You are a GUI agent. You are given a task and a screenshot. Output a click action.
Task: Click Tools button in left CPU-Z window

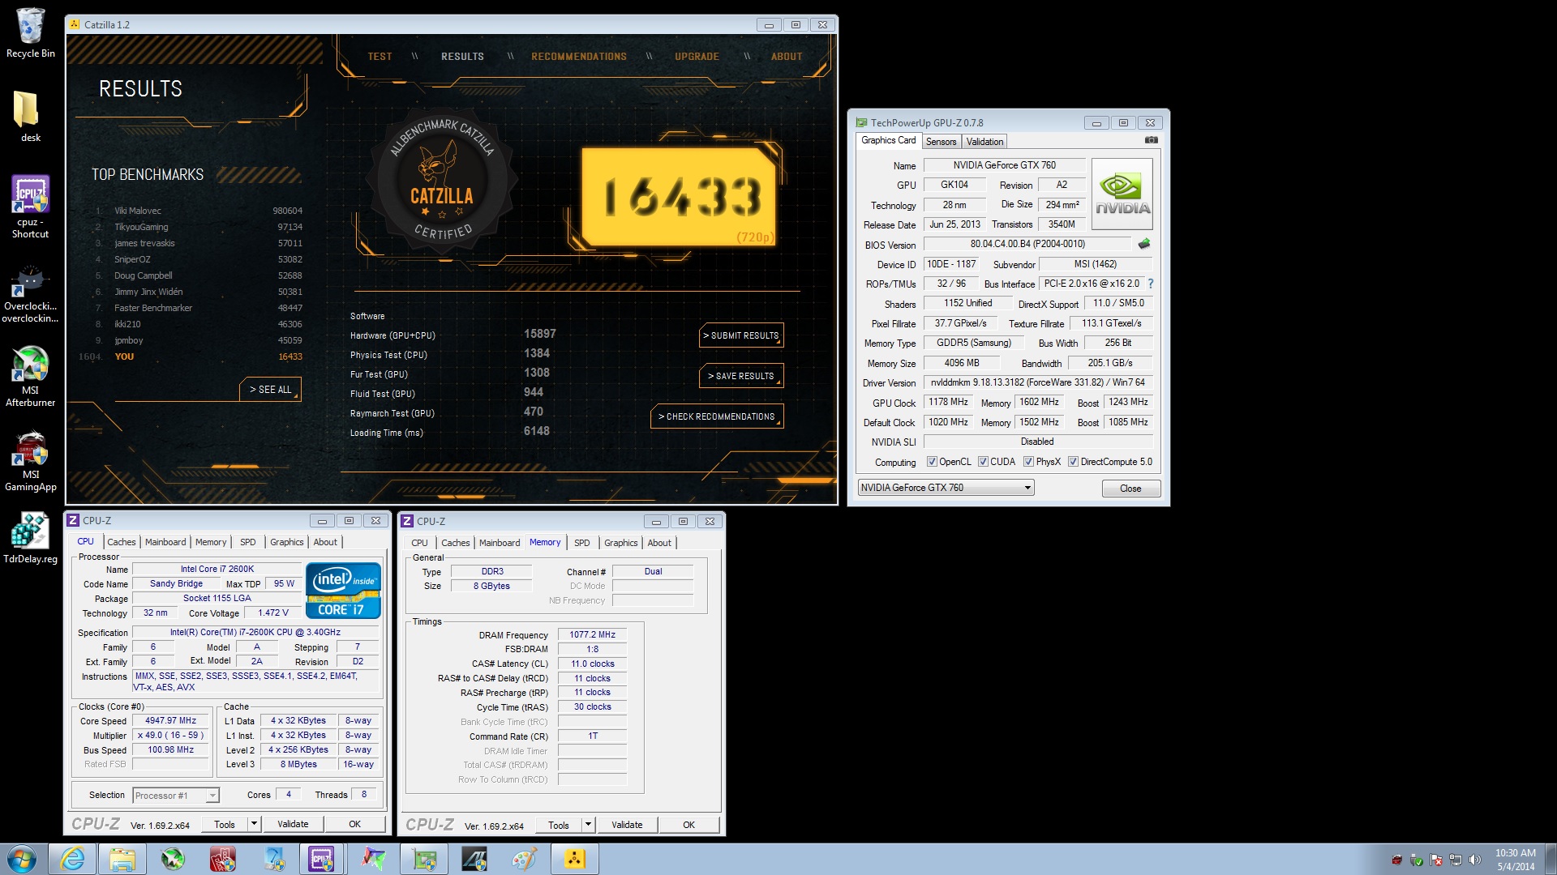tap(225, 824)
